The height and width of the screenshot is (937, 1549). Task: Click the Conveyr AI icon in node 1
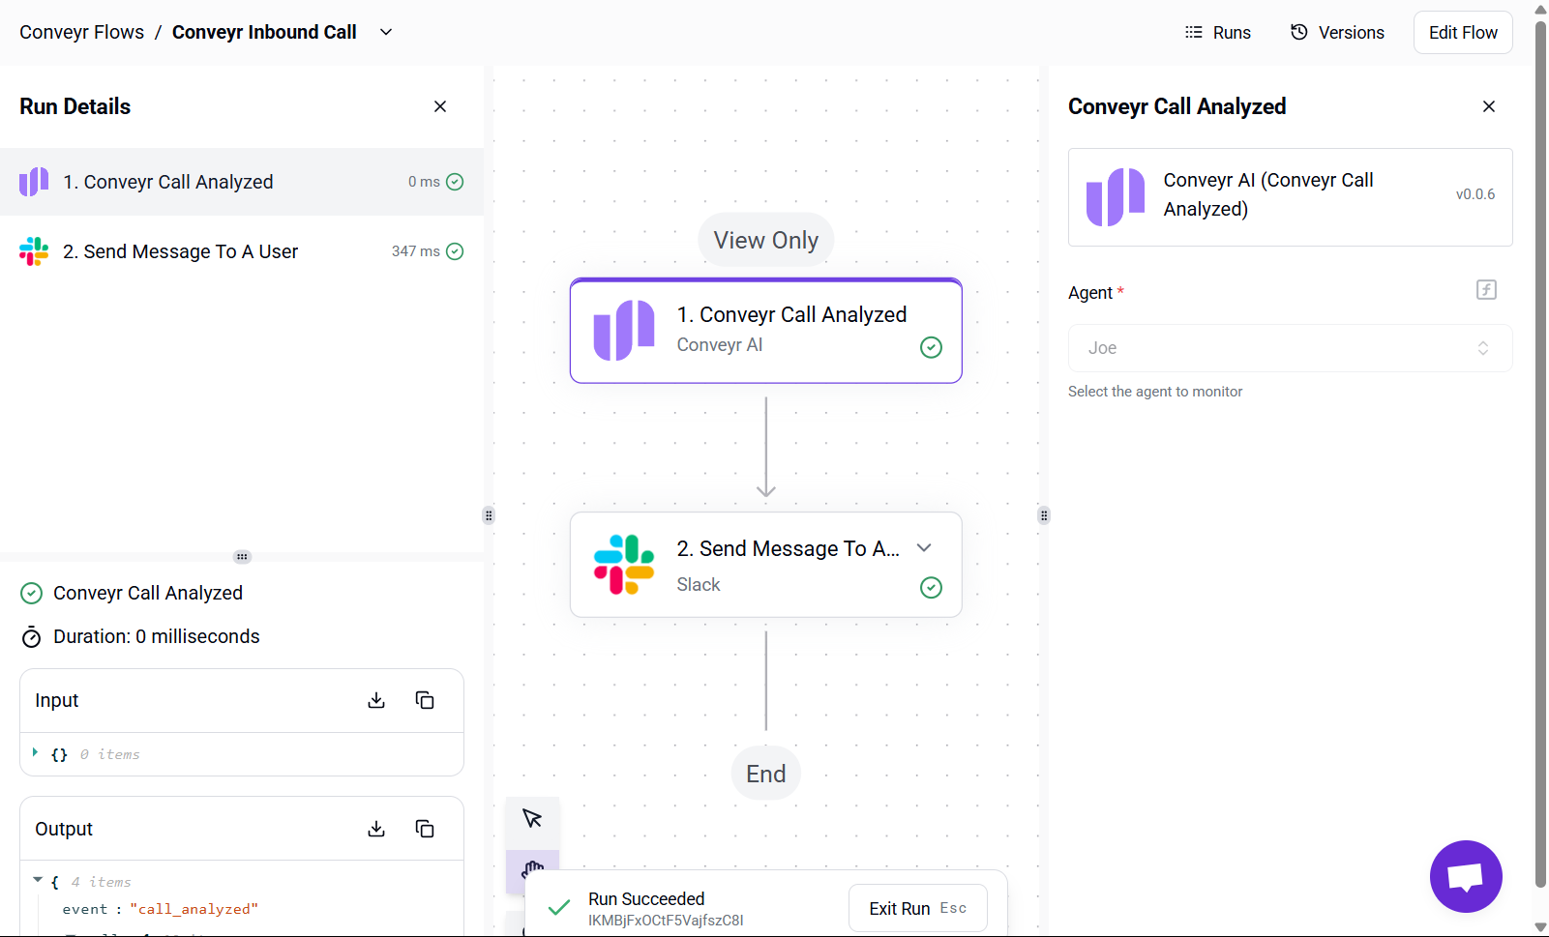(624, 330)
